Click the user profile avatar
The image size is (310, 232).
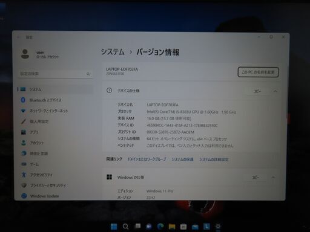(25, 54)
